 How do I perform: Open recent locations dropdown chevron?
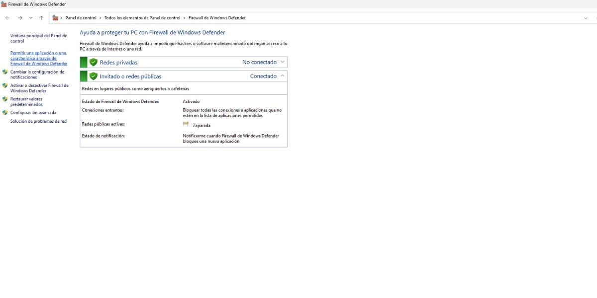click(x=31, y=18)
